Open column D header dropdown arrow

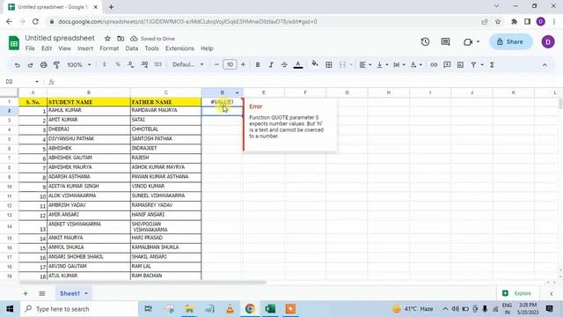tap(237, 92)
